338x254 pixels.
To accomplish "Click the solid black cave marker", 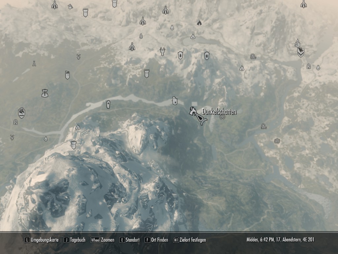I will (199, 22).
